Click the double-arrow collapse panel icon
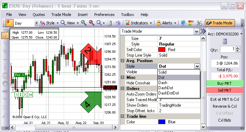 click(x=203, y=32)
